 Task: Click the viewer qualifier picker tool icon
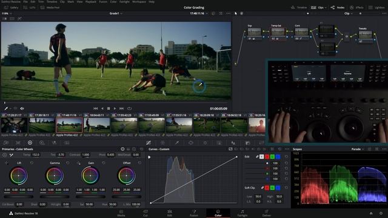click(x=6, y=108)
